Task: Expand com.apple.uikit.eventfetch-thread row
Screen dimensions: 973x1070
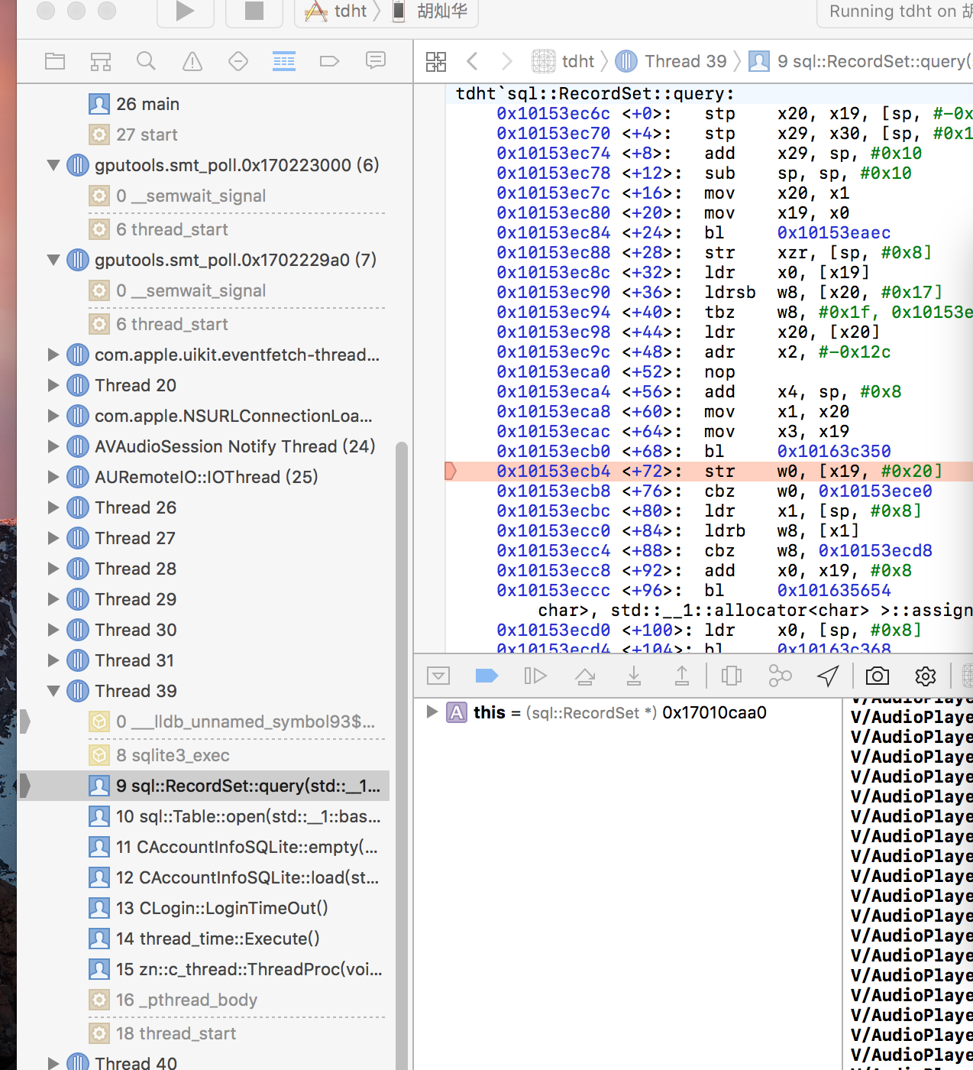Action: pos(53,355)
